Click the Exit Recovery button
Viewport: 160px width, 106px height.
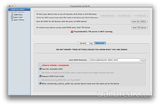pos(124,16)
